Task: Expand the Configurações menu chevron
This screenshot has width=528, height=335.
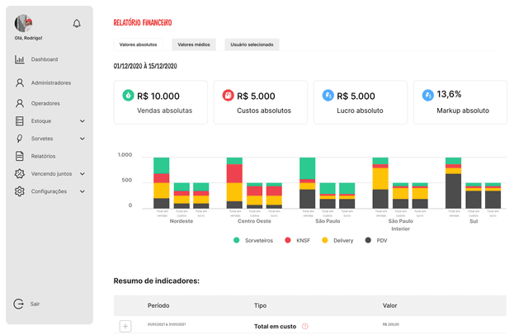Action: tap(82, 191)
